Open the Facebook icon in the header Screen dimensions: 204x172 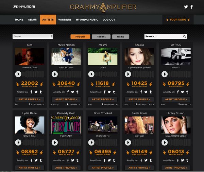coord(192,7)
